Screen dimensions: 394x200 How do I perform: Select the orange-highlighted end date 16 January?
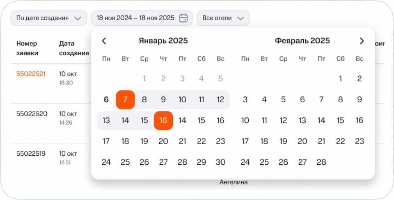(x=163, y=120)
